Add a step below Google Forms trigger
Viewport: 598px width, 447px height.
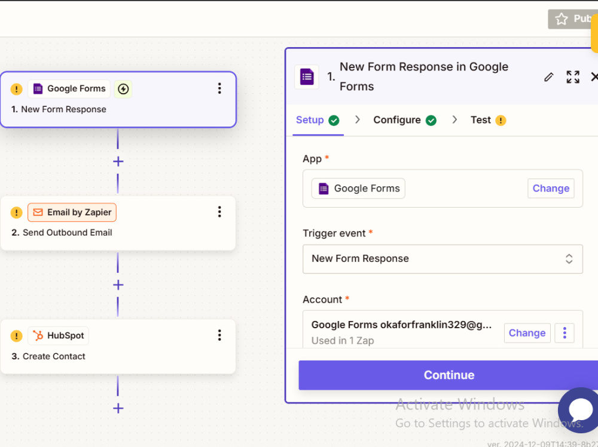click(118, 162)
